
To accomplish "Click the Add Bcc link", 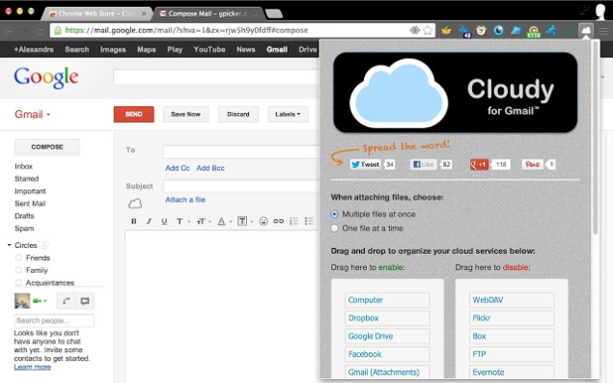I will [x=210, y=168].
